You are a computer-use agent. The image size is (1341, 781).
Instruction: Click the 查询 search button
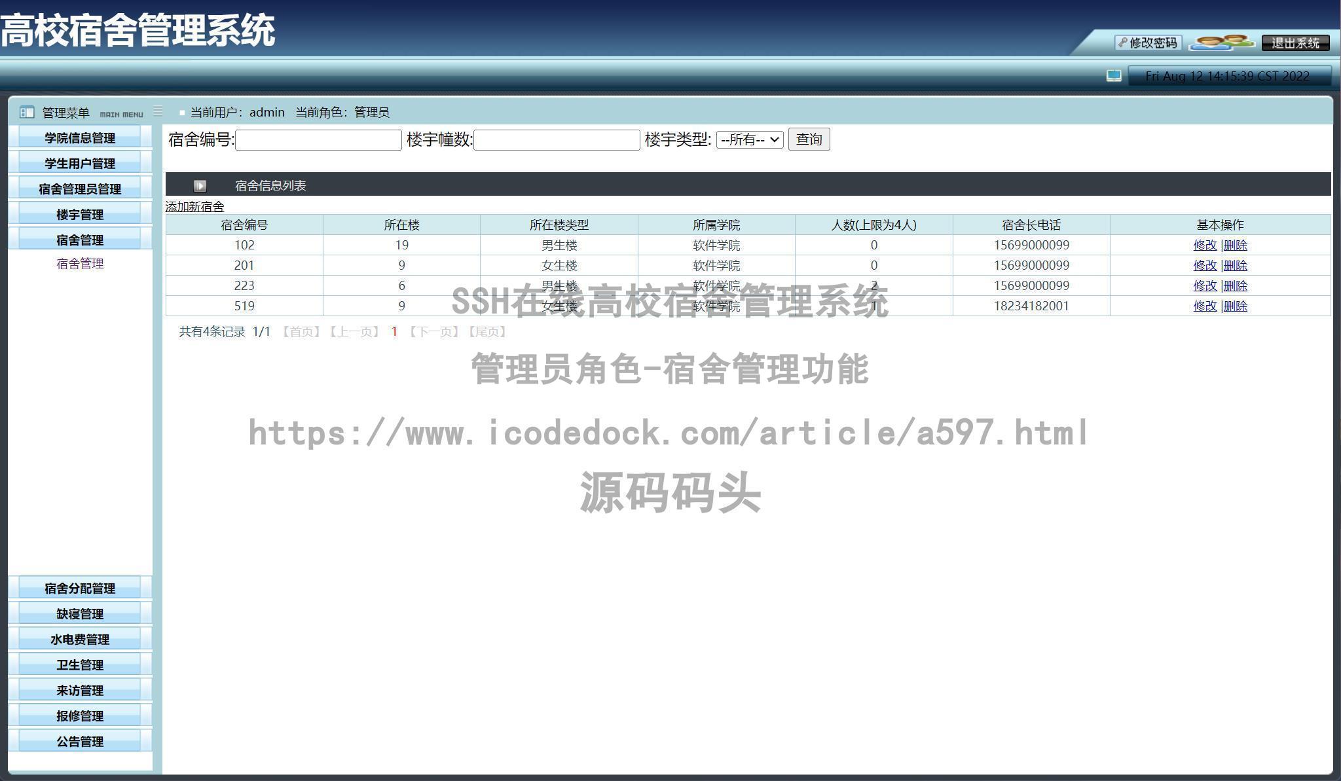[x=809, y=139]
